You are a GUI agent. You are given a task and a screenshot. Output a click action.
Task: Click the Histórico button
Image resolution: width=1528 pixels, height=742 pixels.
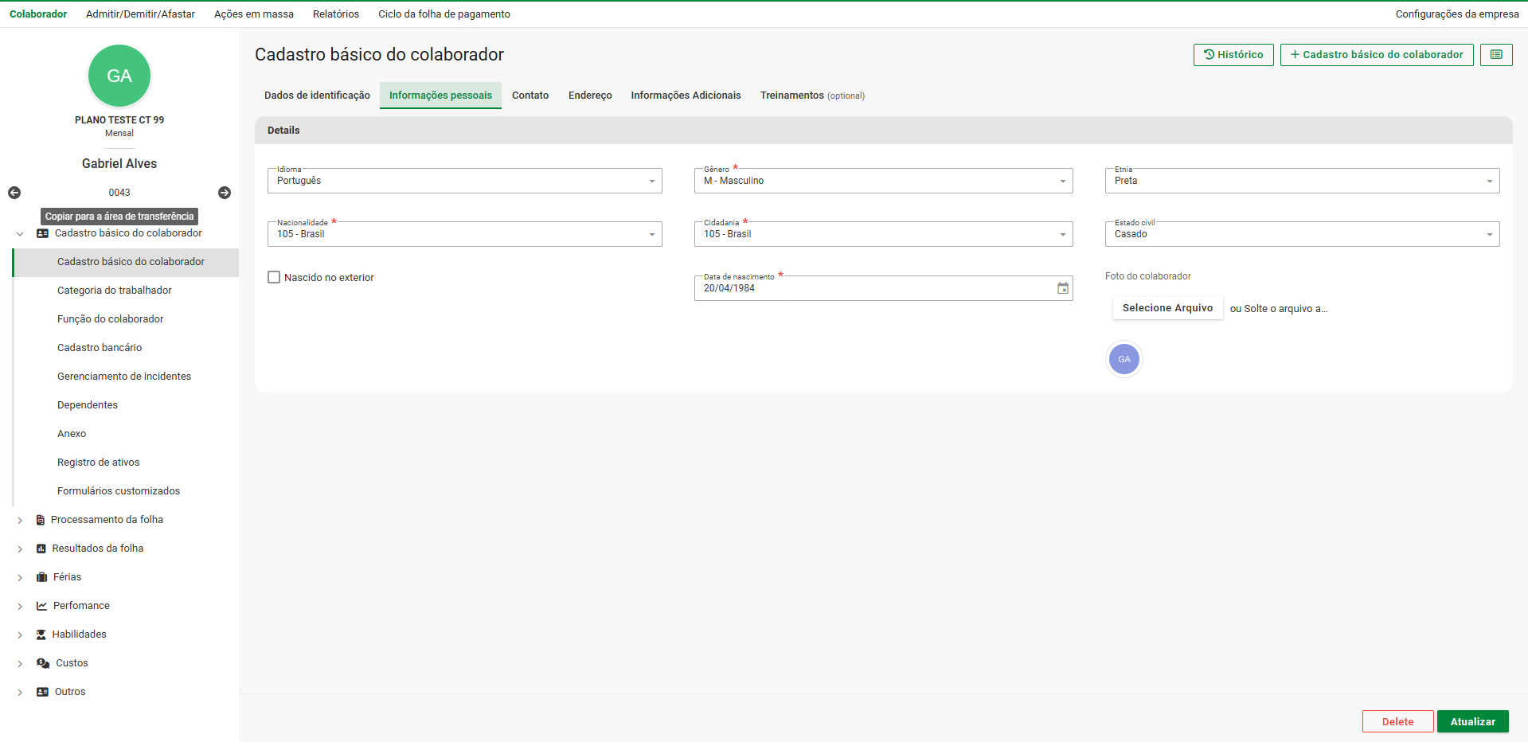coord(1233,55)
